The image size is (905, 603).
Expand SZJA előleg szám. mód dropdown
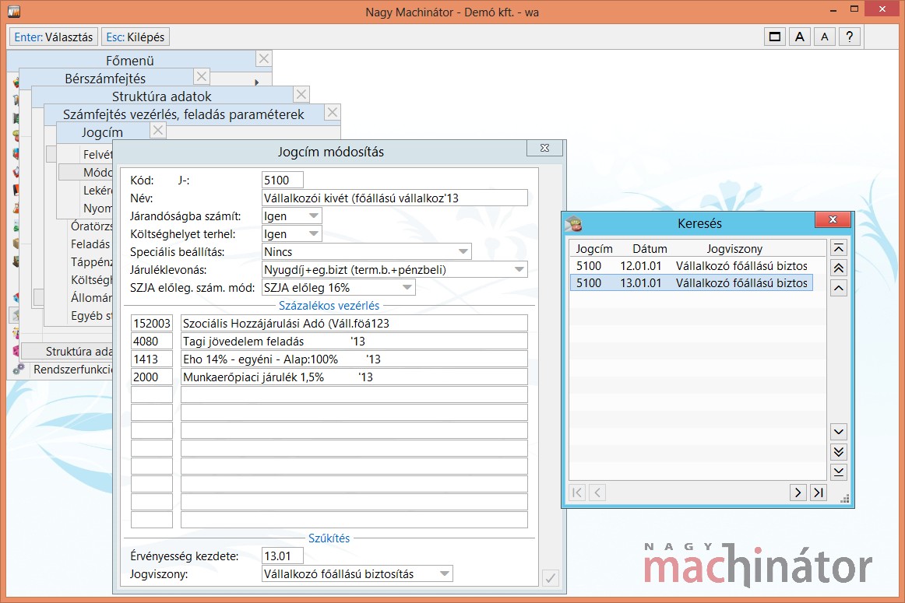[407, 288]
